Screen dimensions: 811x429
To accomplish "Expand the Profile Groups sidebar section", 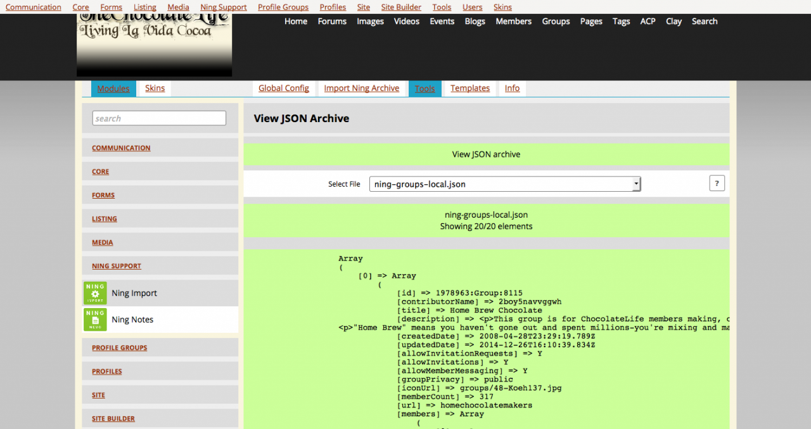I will tap(119, 348).
